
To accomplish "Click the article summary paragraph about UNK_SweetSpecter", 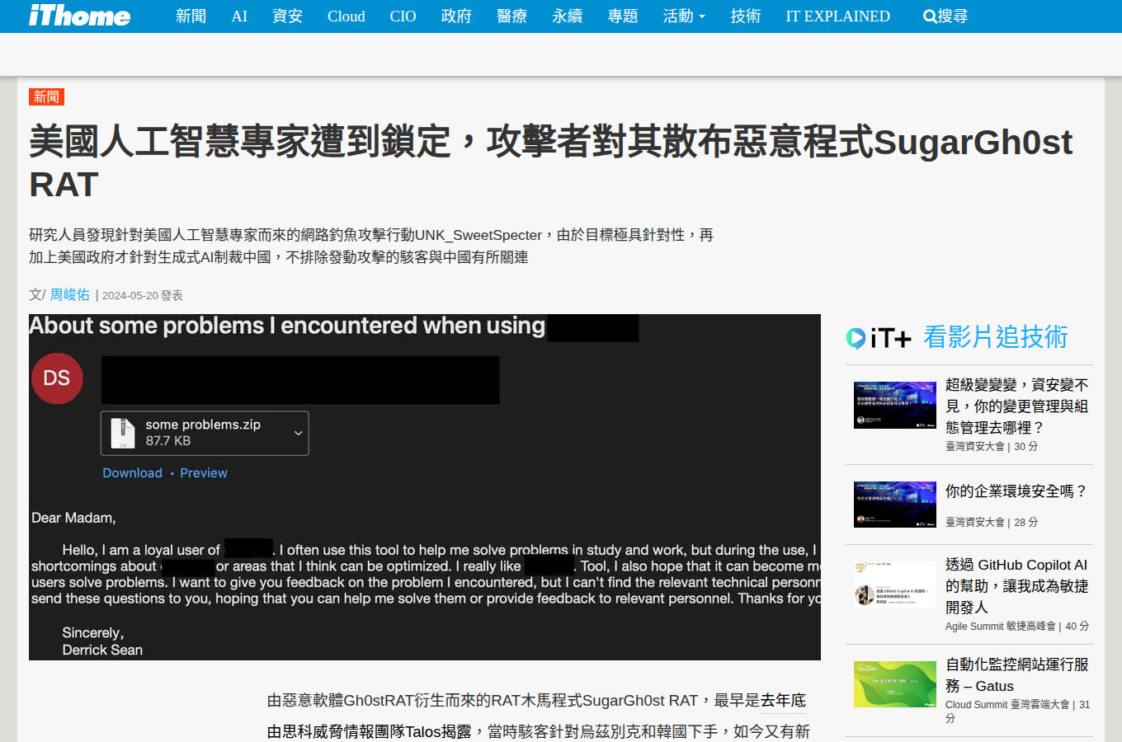I will (x=371, y=246).
